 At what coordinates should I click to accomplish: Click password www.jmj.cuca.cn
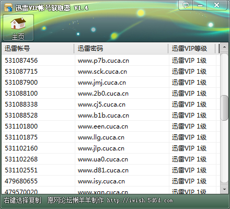(102, 83)
